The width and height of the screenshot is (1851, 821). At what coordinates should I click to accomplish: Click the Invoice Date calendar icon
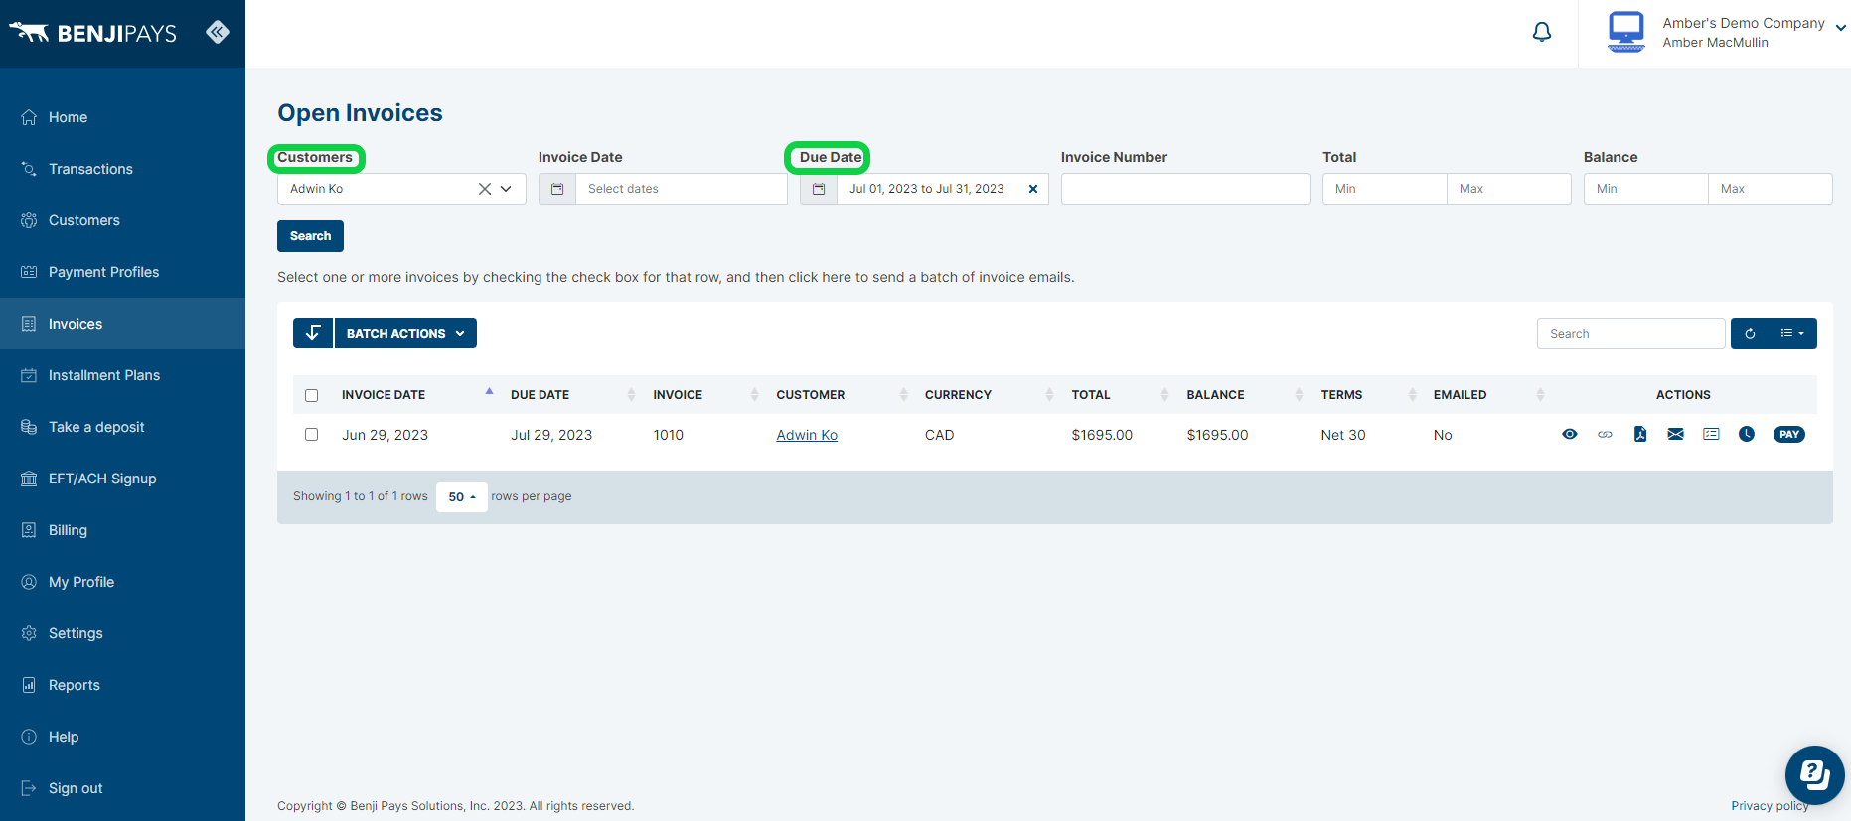(557, 189)
